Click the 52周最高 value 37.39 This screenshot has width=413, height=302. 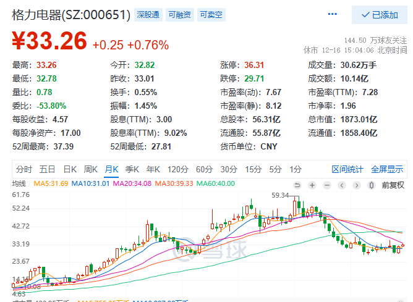tap(64, 147)
